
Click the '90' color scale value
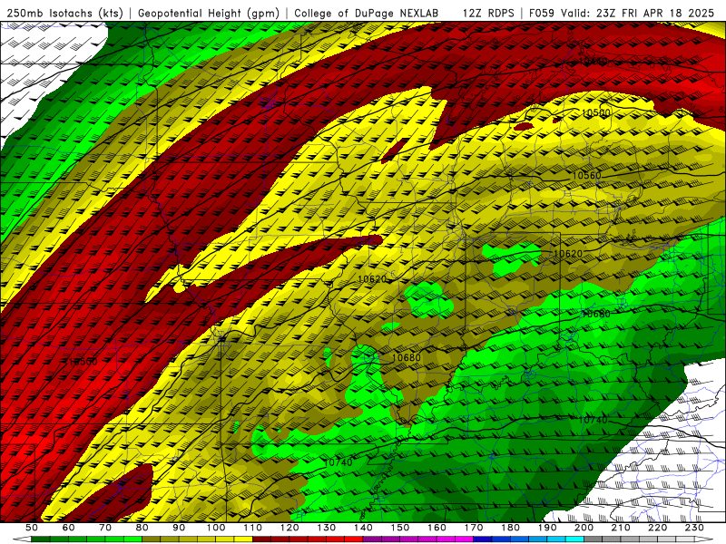pyautogui.click(x=179, y=528)
